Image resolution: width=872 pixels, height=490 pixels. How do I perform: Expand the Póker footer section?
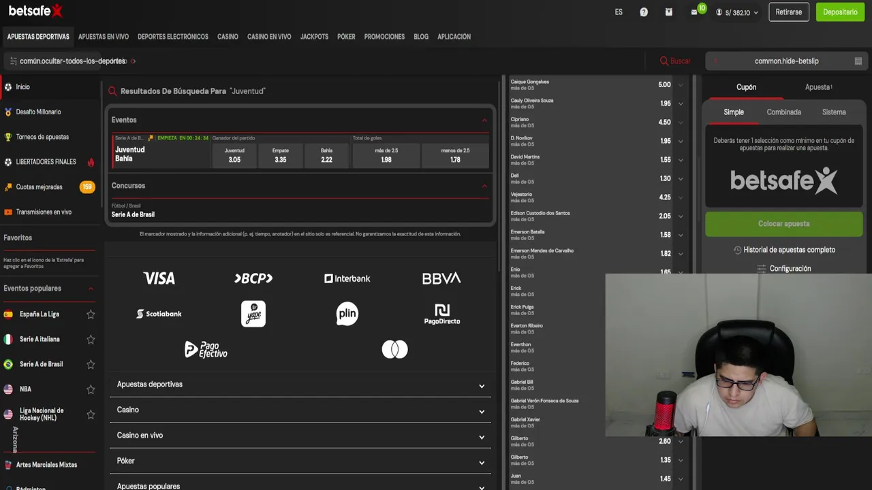tap(300, 461)
